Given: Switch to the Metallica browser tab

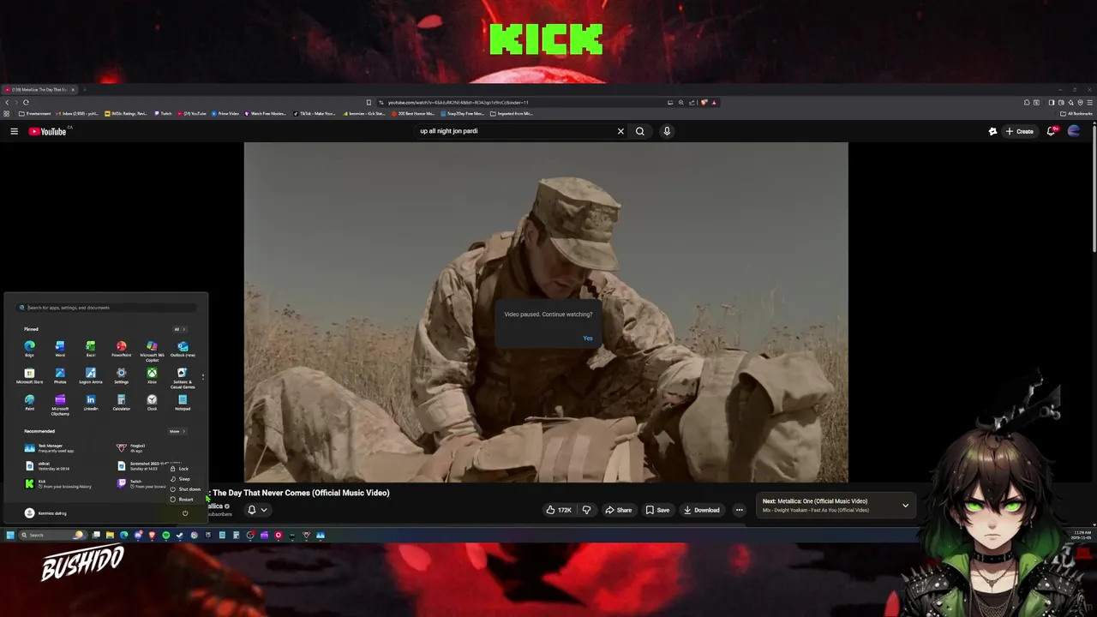Looking at the screenshot, I should click(39, 90).
